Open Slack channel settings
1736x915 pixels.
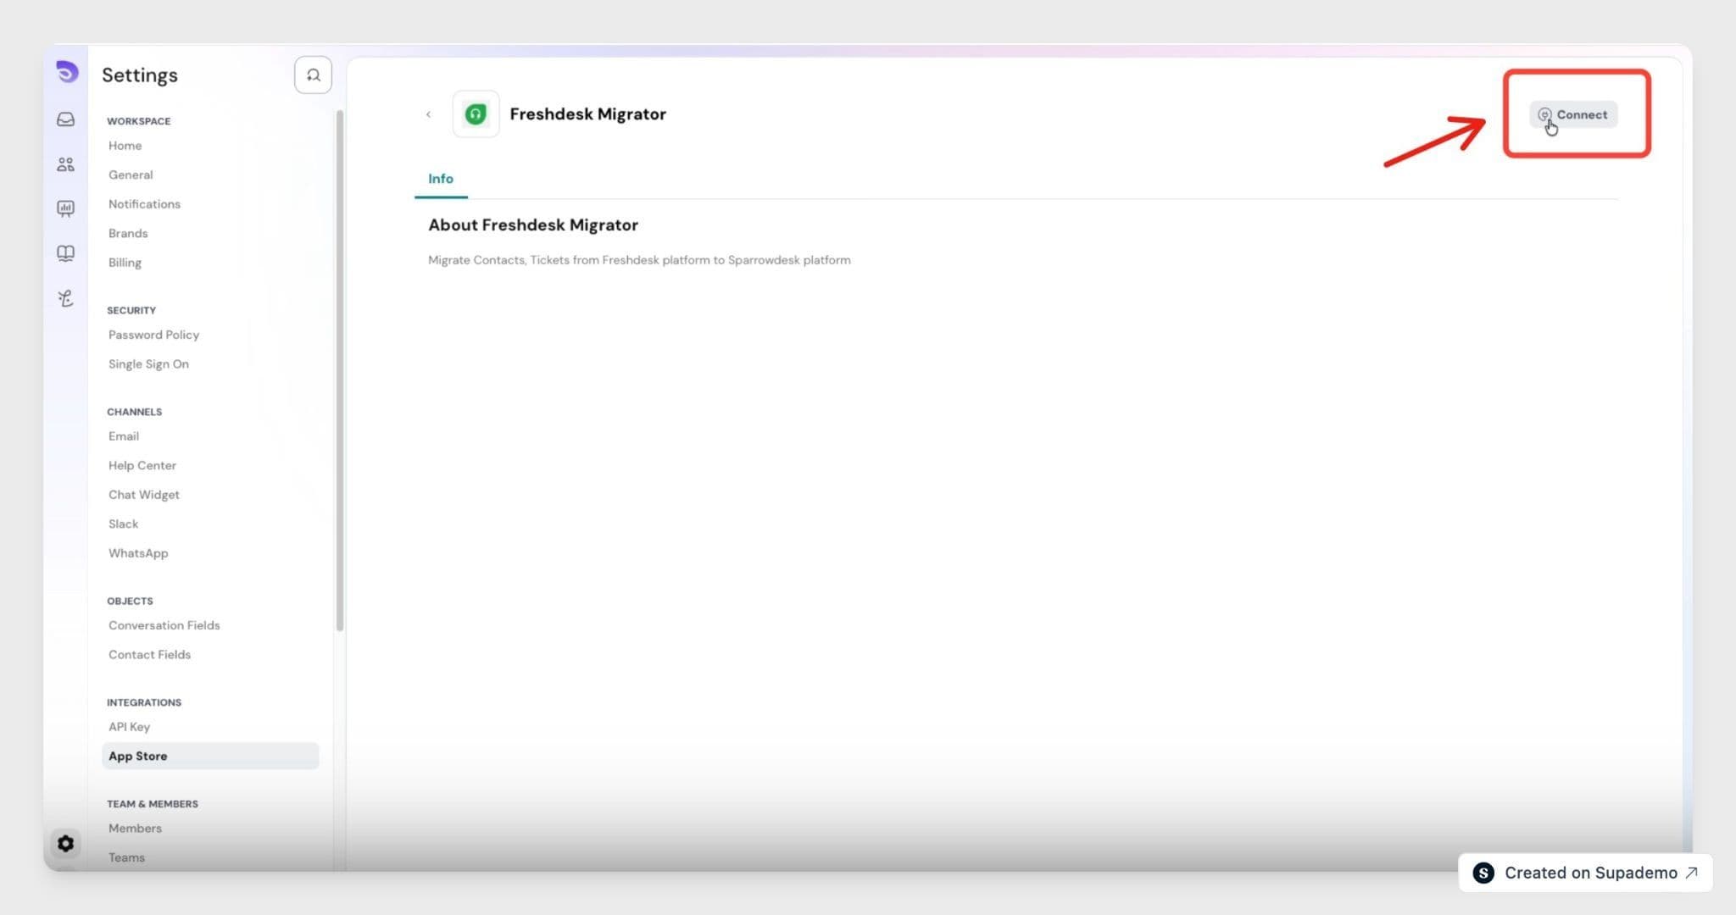(123, 524)
